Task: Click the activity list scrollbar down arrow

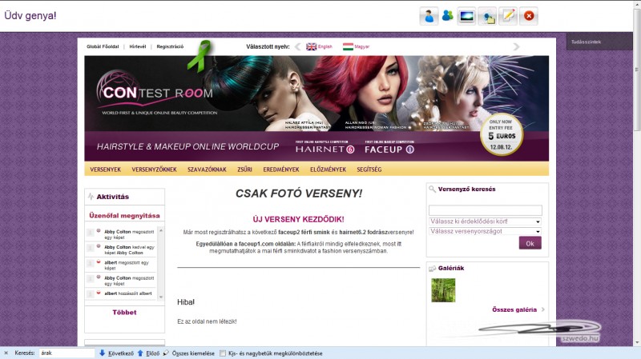Action: (161, 297)
